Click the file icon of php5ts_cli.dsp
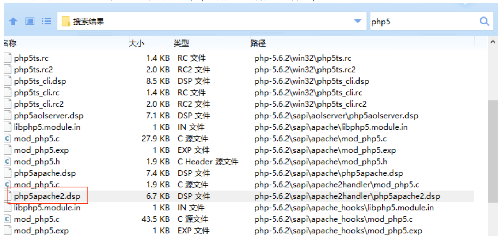This screenshot has width=502, height=249. (x=8, y=81)
